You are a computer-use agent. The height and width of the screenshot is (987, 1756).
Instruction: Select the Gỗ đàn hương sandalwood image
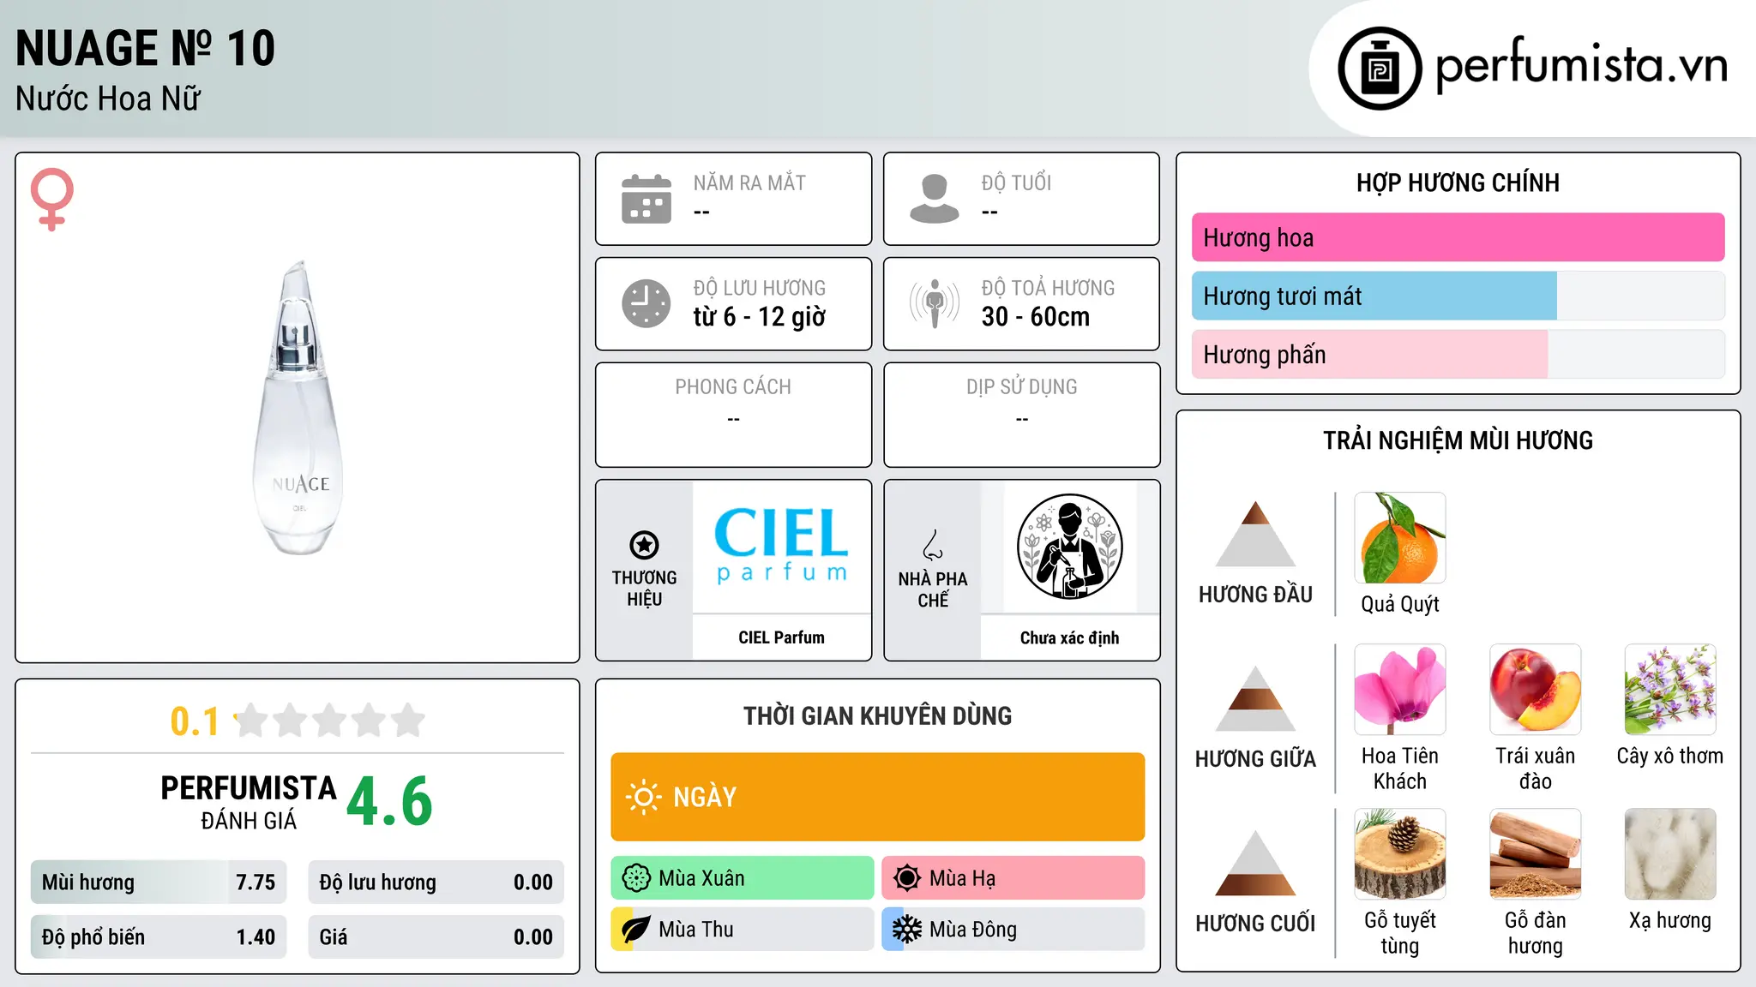click(x=1536, y=854)
